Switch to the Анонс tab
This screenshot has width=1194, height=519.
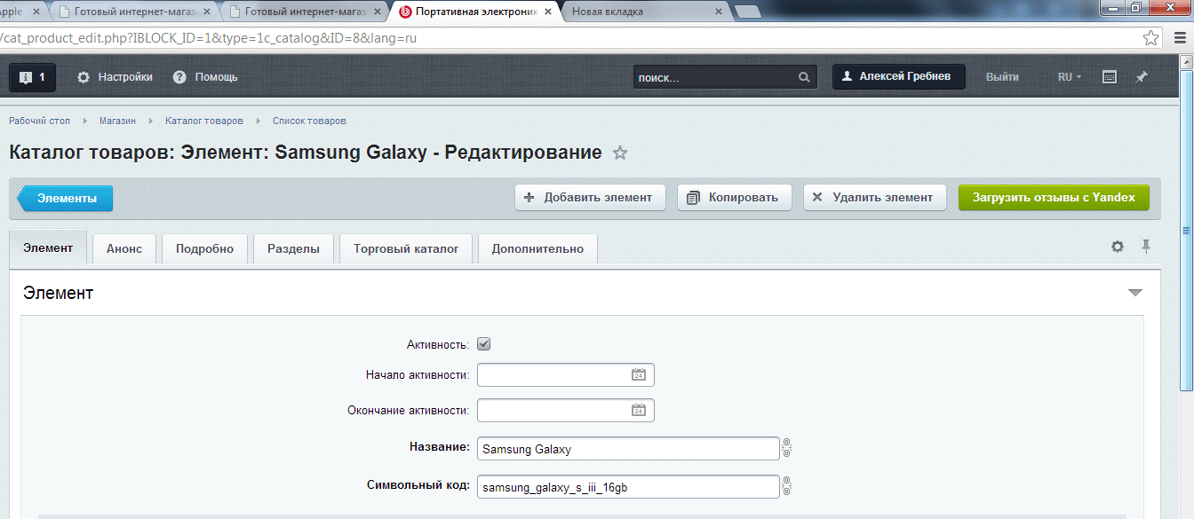(x=124, y=248)
